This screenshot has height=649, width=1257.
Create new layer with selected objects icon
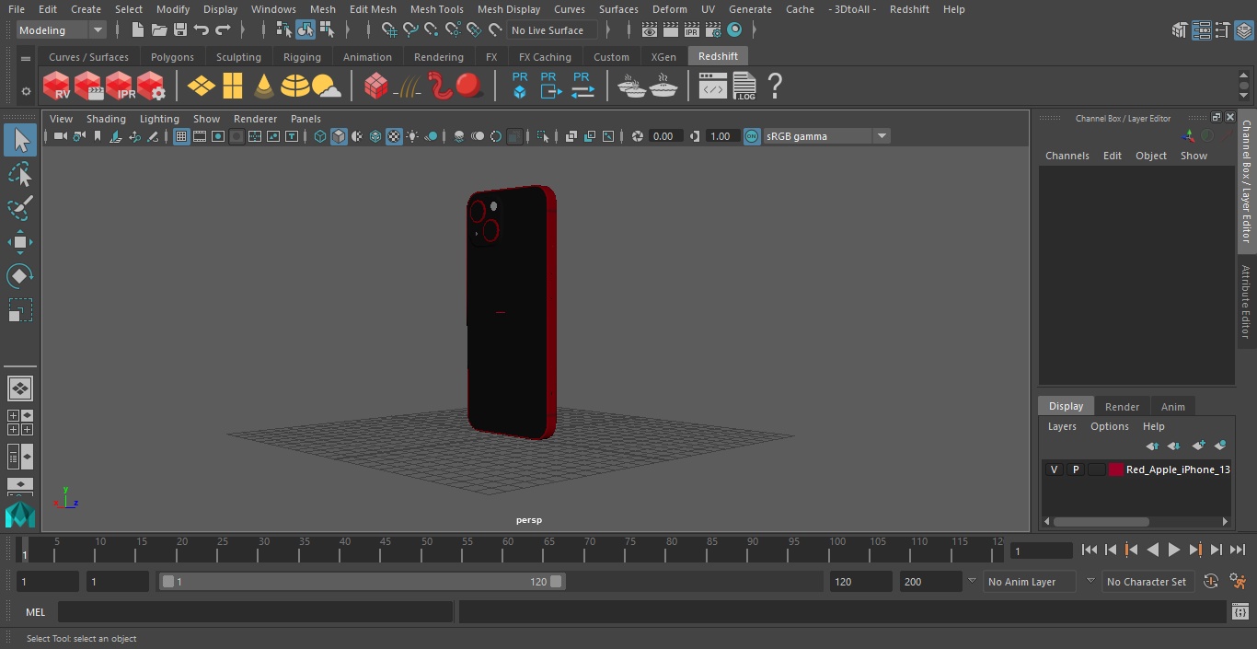click(x=1220, y=446)
